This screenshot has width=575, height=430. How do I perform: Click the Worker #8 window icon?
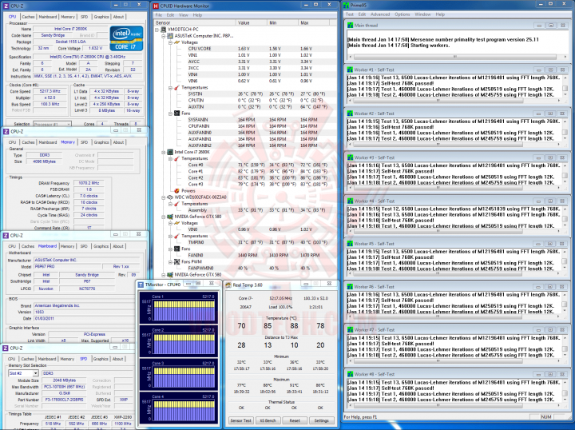(x=350, y=374)
